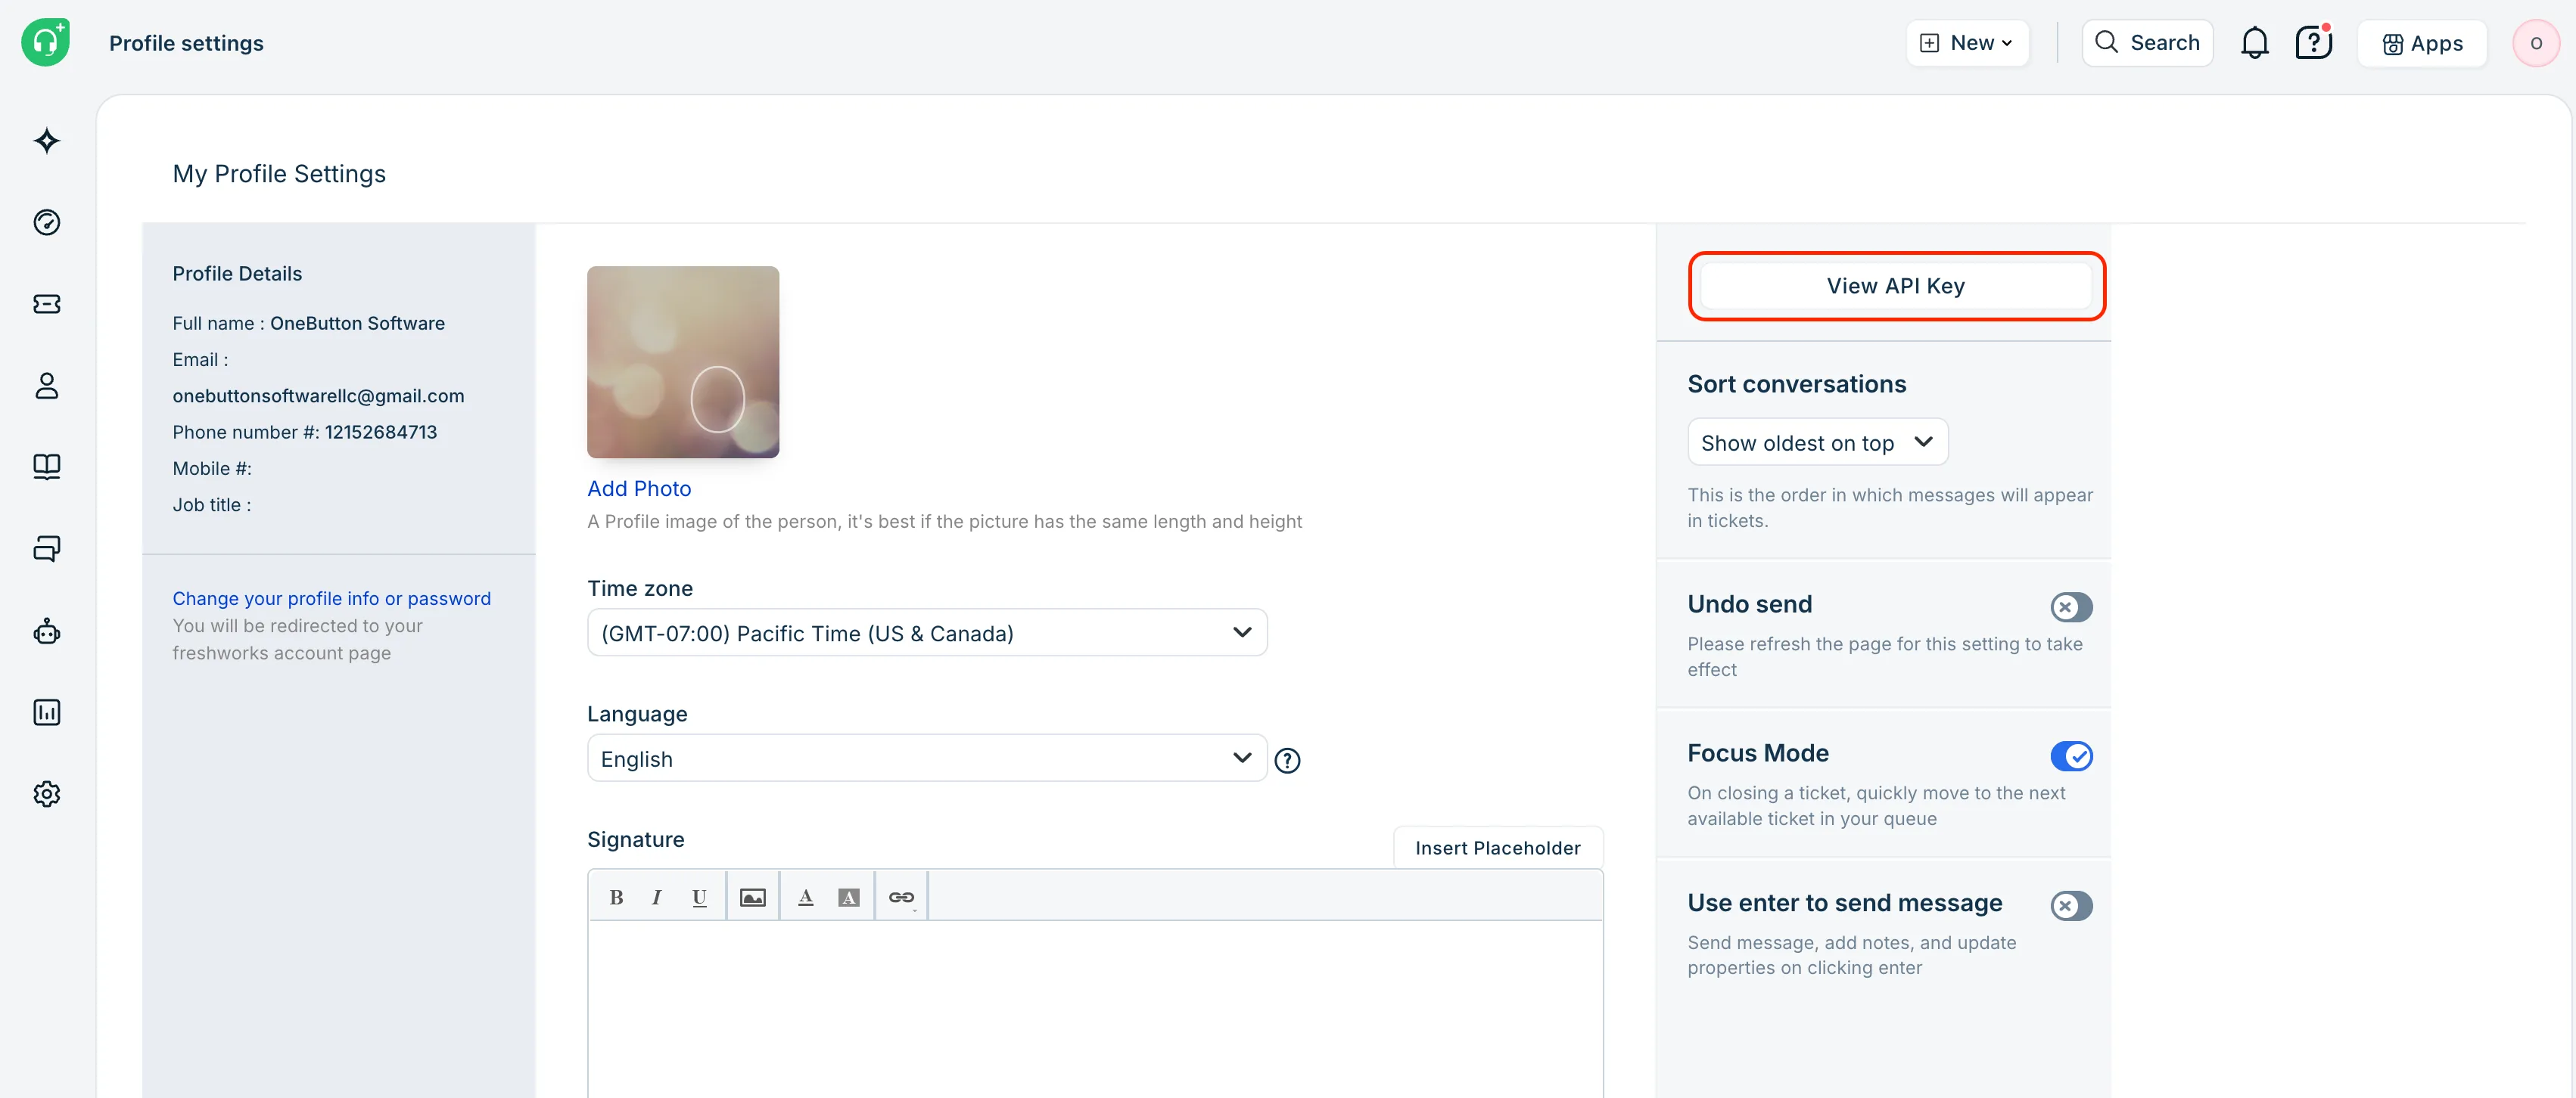Open the New dropdown menu
This screenshot has width=2576, height=1098.
[1967, 43]
